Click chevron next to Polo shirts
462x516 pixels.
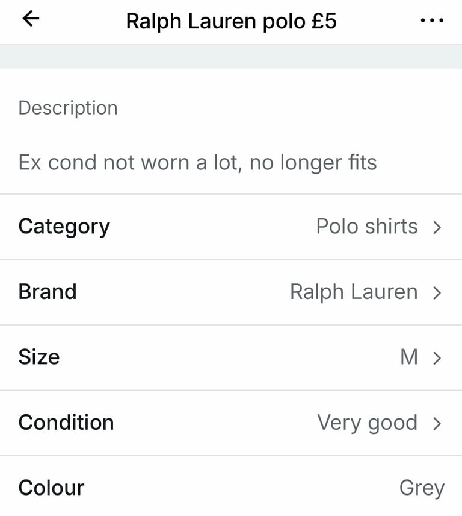click(x=437, y=227)
